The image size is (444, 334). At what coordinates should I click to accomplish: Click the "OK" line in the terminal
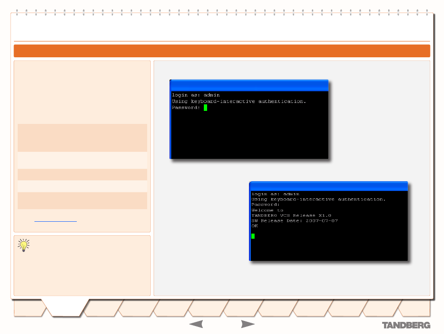[x=255, y=226]
